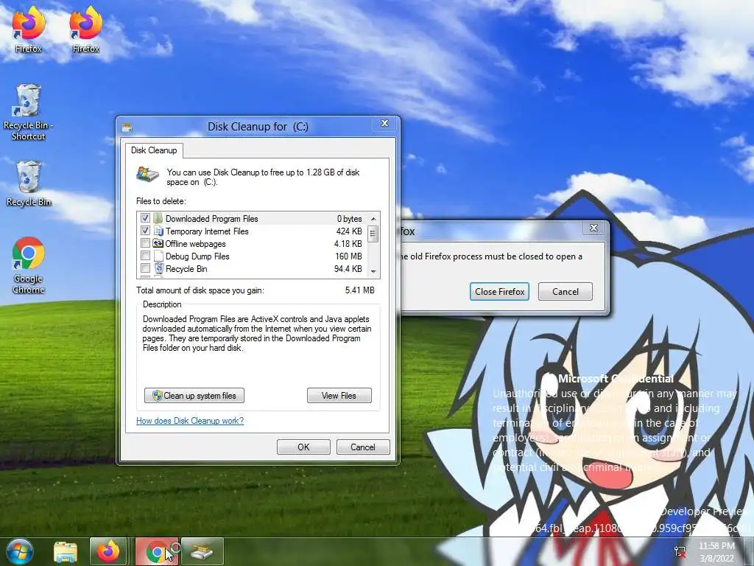Click the View Files button
Image resolution: width=754 pixels, height=566 pixels.
click(x=339, y=396)
